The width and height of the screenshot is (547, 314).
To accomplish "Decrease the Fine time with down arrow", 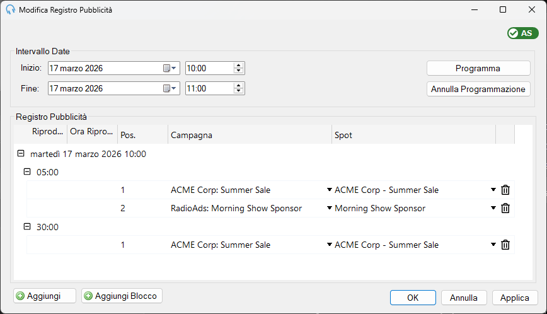I will pos(239,91).
